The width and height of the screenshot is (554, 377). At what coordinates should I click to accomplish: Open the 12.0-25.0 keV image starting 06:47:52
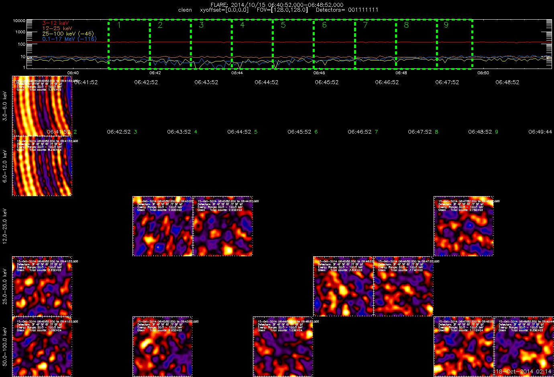pyautogui.click(x=464, y=226)
